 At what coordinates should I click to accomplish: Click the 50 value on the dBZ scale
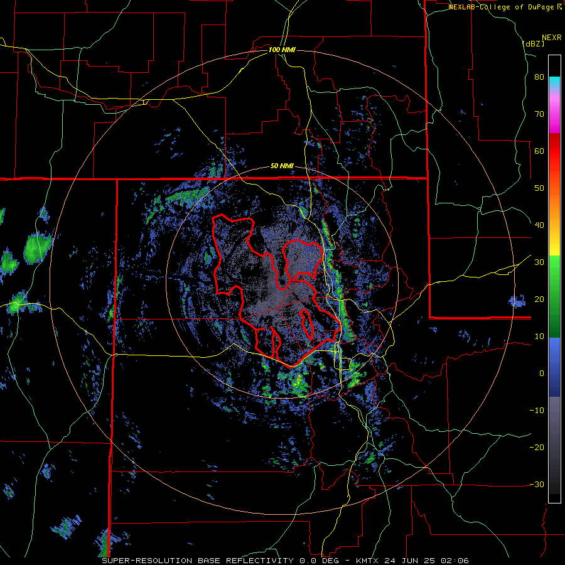click(539, 188)
